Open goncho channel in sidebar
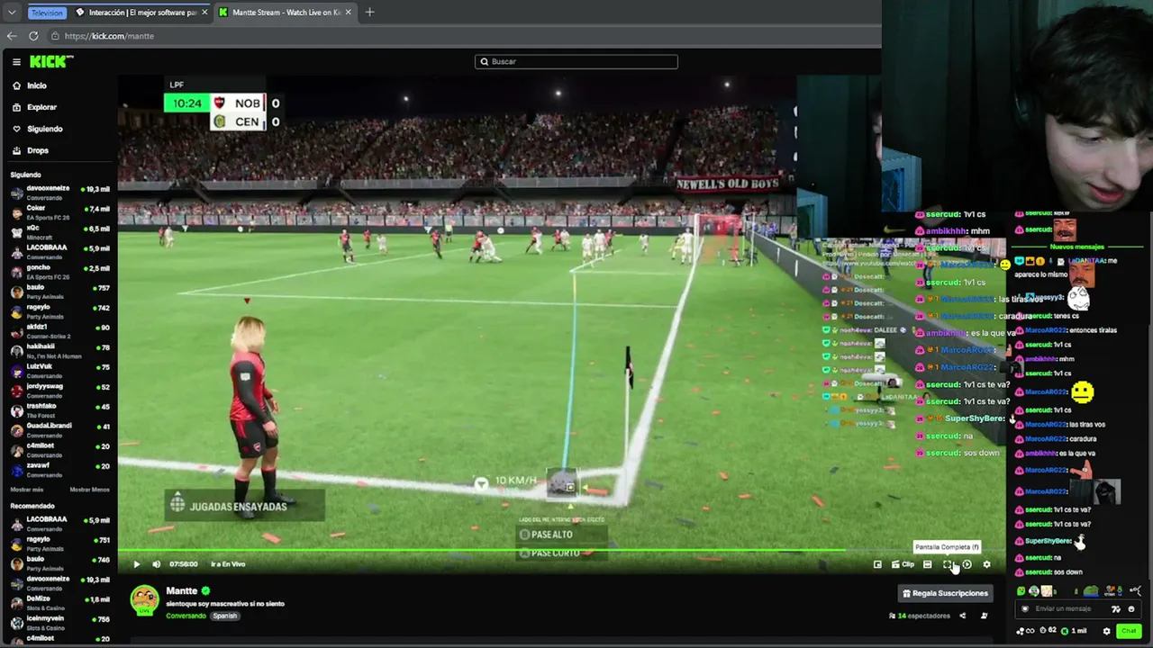This screenshot has height=648, width=1153. point(60,272)
